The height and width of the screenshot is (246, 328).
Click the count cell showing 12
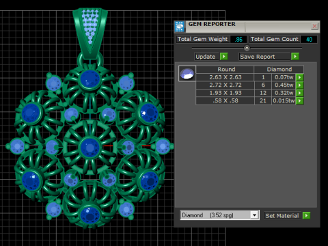tap(263, 93)
